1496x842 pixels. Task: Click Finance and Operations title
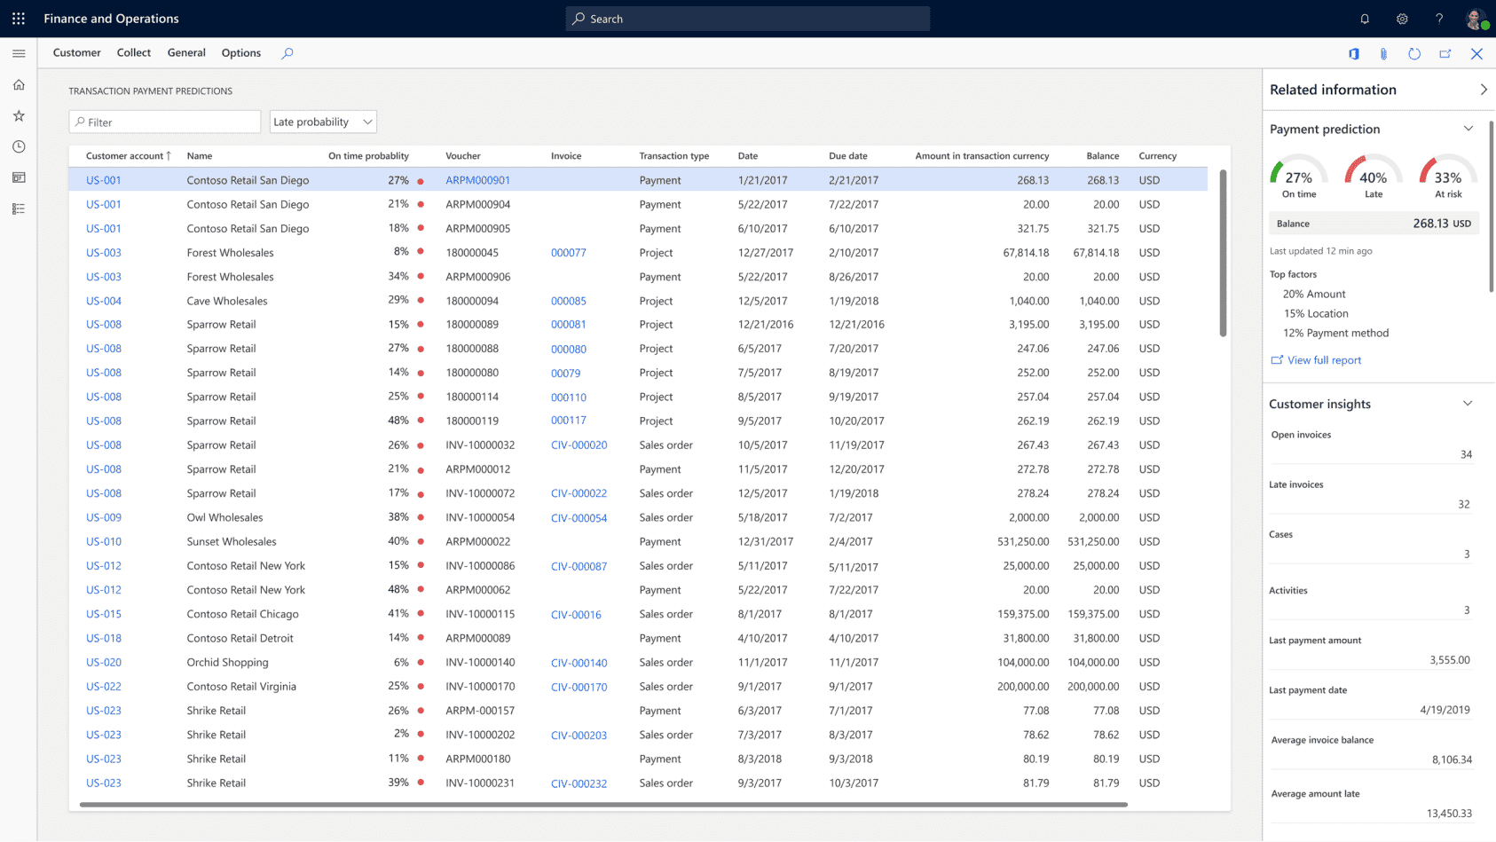click(x=111, y=19)
